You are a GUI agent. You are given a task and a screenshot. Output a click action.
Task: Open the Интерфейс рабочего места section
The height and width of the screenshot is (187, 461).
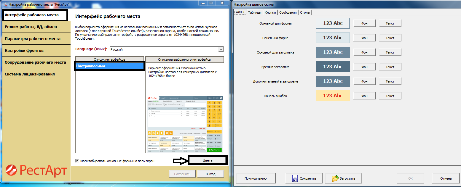35,15
